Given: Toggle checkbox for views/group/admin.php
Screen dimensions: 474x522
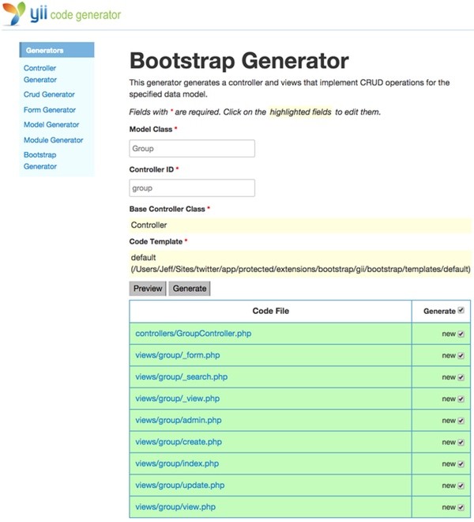Looking at the screenshot, I should click(461, 421).
